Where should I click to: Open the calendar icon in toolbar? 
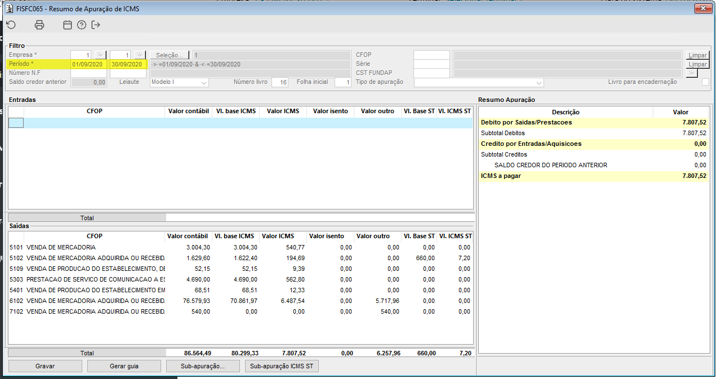(x=68, y=25)
